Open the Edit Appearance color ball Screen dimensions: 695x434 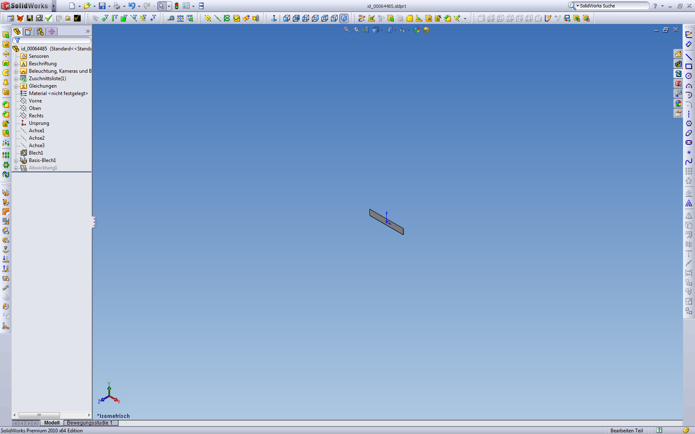[417, 30]
